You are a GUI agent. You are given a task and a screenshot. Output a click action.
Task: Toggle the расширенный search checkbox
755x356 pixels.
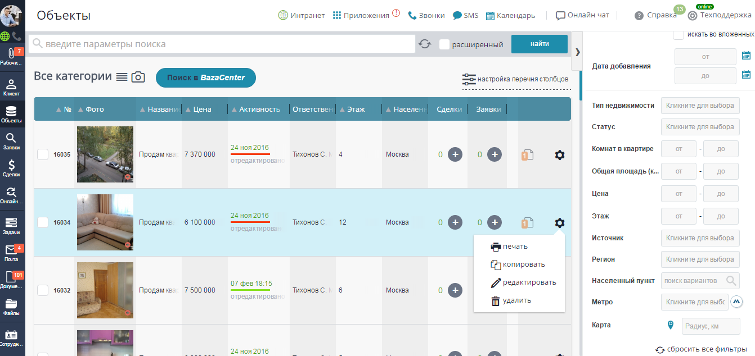444,44
